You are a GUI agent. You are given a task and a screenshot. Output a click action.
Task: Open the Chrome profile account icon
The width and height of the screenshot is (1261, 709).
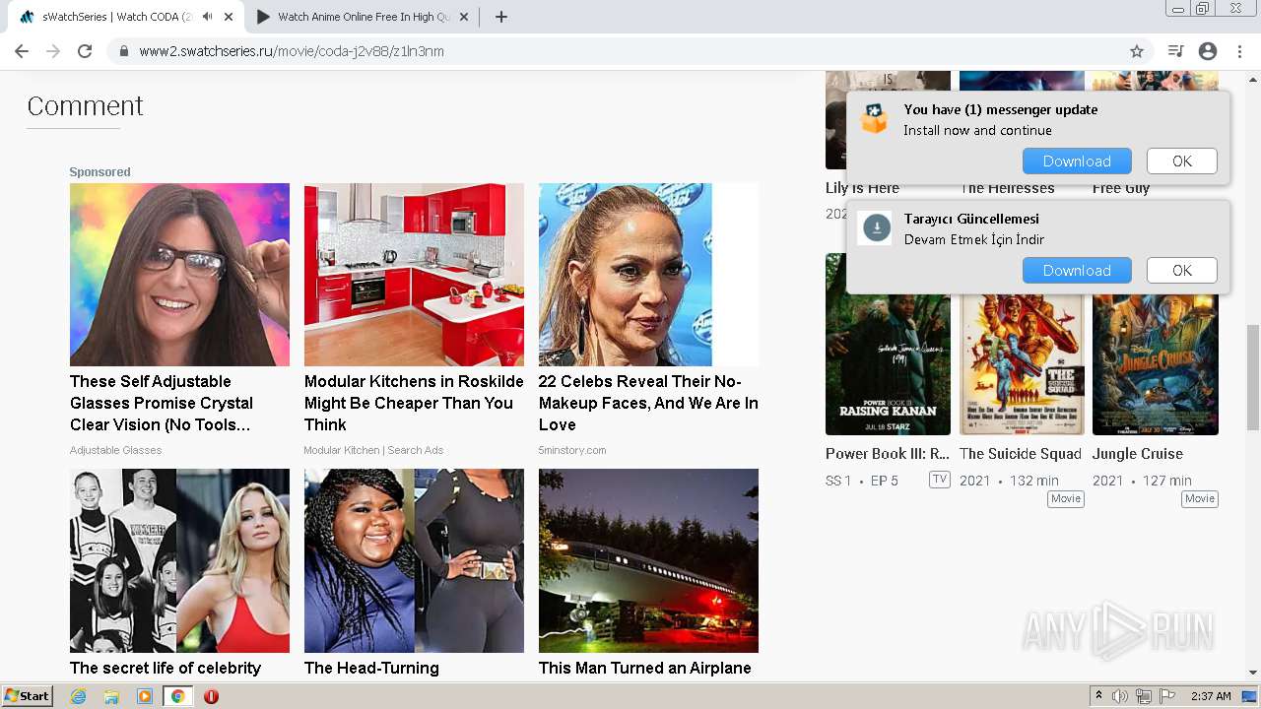(1208, 51)
